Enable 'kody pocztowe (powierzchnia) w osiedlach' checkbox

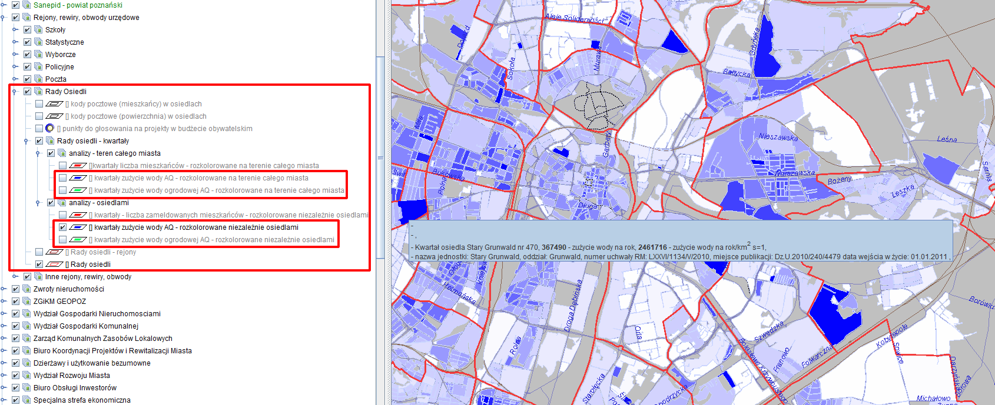39,116
